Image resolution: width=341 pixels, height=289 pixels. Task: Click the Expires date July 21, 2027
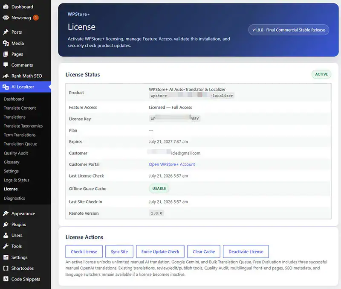pyautogui.click(x=168, y=142)
